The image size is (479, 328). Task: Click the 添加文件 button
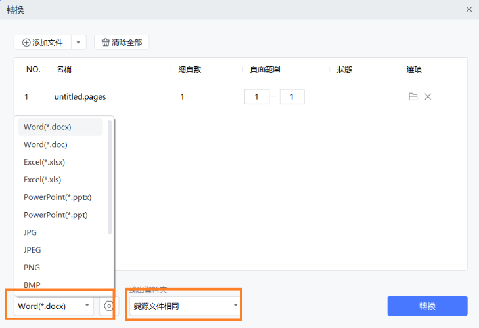43,42
